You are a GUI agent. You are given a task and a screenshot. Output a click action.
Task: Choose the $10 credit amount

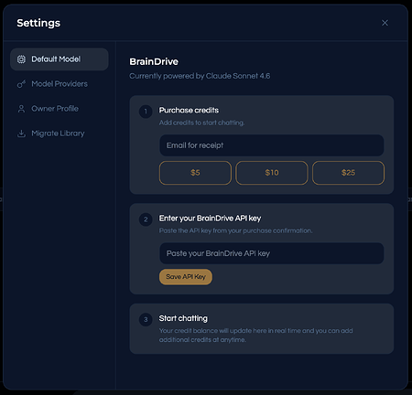pyautogui.click(x=272, y=173)
